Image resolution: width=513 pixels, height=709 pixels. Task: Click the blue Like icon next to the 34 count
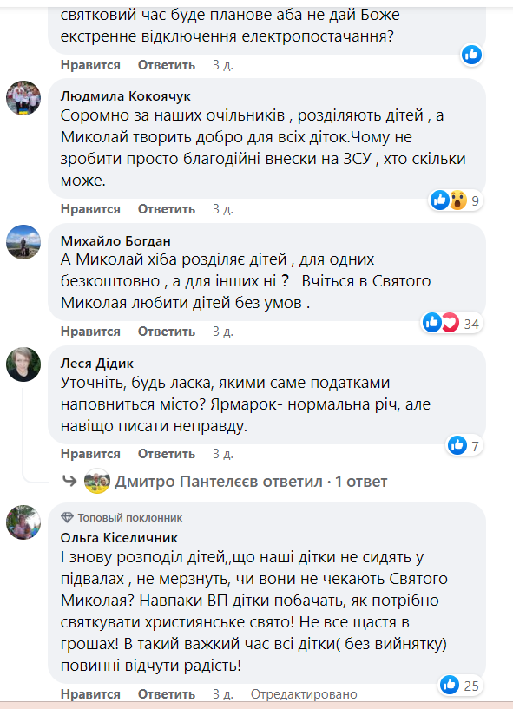(431, 320)
